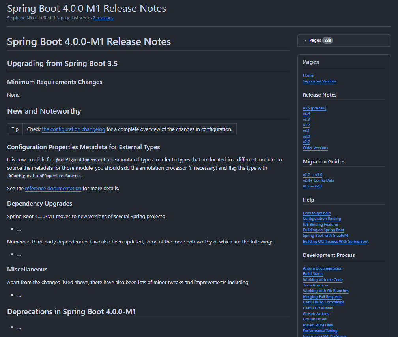398x337 pixels.
Task: Open v3.3 release notes
Action: (x=306, y=119)
